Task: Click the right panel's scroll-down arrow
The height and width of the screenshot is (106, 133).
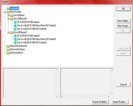Action: pos(112,94)
